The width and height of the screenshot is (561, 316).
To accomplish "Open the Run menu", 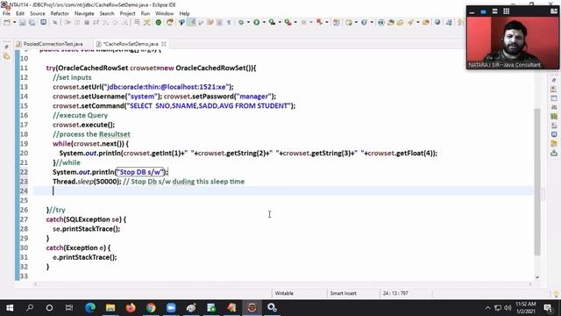I will point(146,14).
